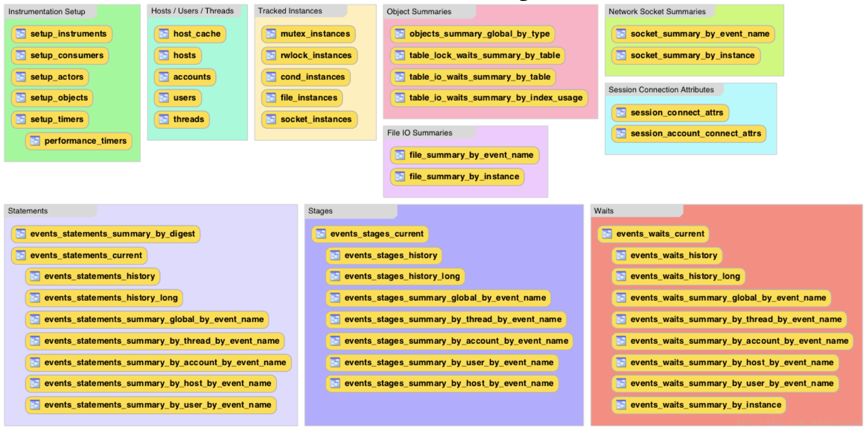This screenshot has width=866, height=431.
Task: Click the icon next to mutex_instances
Action: [x=271, y=34]
